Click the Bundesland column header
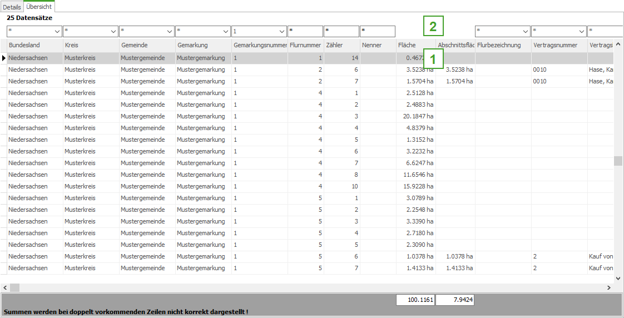Screen dimensions: 624x318 tap(34, 45)
